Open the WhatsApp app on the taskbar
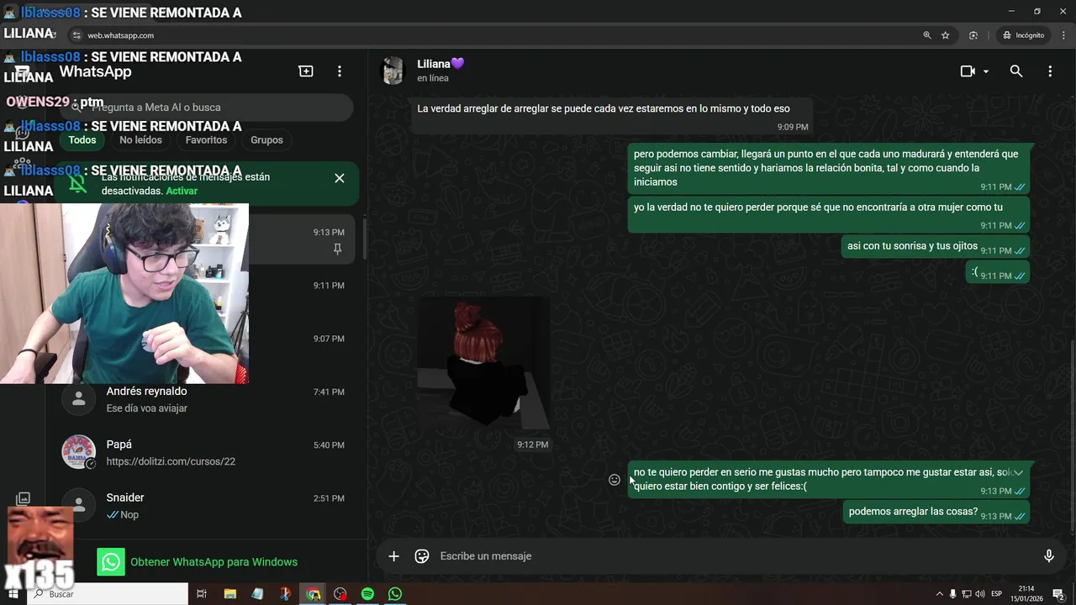This screenshot has height=605, width=1076. tap(395, 594)
